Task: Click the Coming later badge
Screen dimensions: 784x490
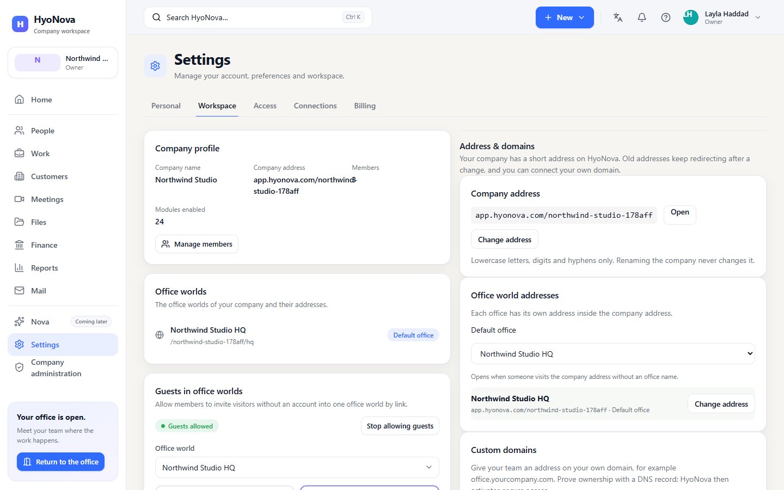Action: (91, 322)
